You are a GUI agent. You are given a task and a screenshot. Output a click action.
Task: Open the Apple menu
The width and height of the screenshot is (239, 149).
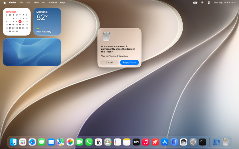click(5, 3)
